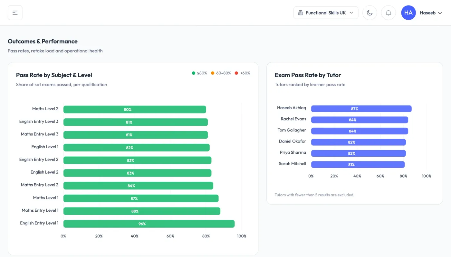Click 'Share of sat exams passed' subtitle
This screenshot has width=451, height=257.
click(62, 85)
